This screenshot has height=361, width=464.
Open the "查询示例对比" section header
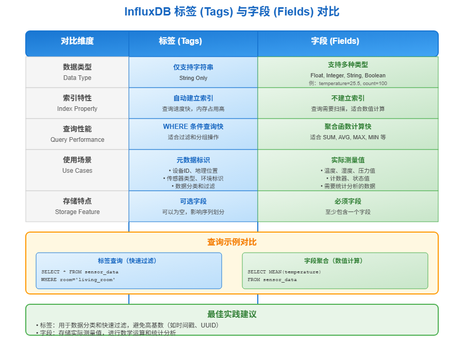coord(232,241)
